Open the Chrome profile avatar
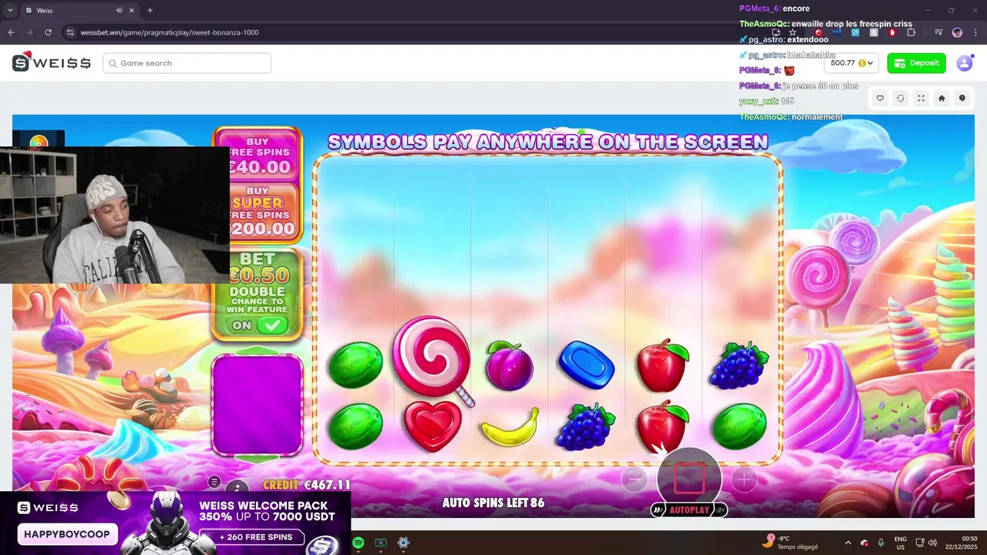987x555 pixels. (957, 32)
